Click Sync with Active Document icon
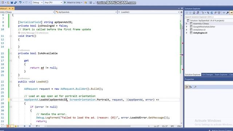Screen dimensions: 233x131 (x=208, y=13)
